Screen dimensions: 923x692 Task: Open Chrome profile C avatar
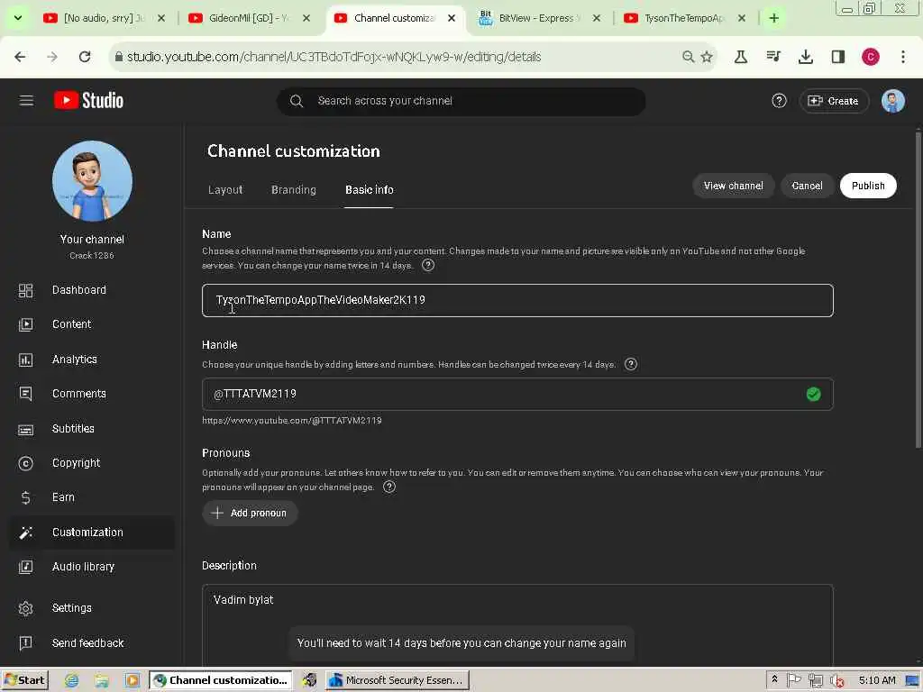pyautogui.click(x=870, y=57)
